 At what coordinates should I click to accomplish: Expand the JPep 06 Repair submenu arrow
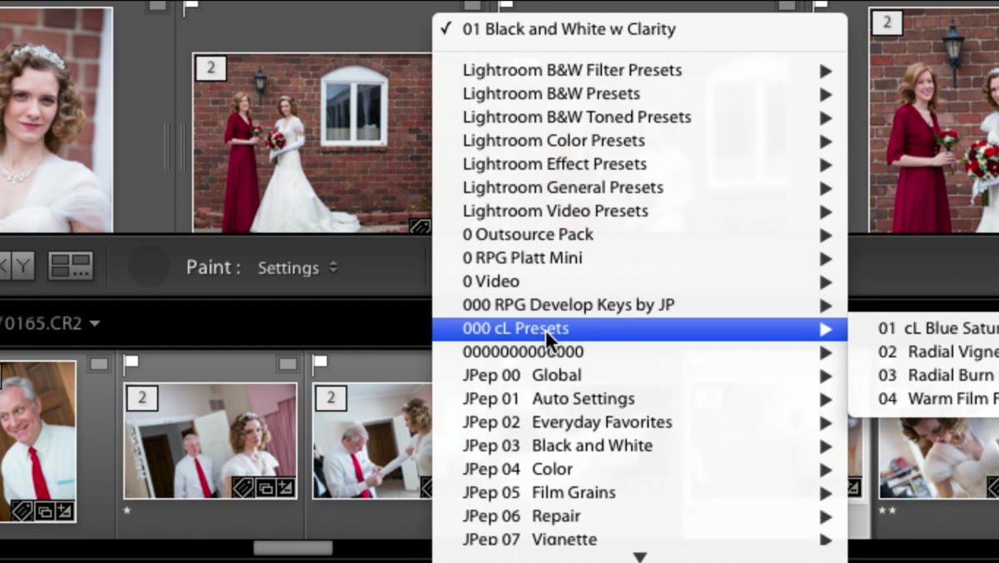tap(825, 516)
